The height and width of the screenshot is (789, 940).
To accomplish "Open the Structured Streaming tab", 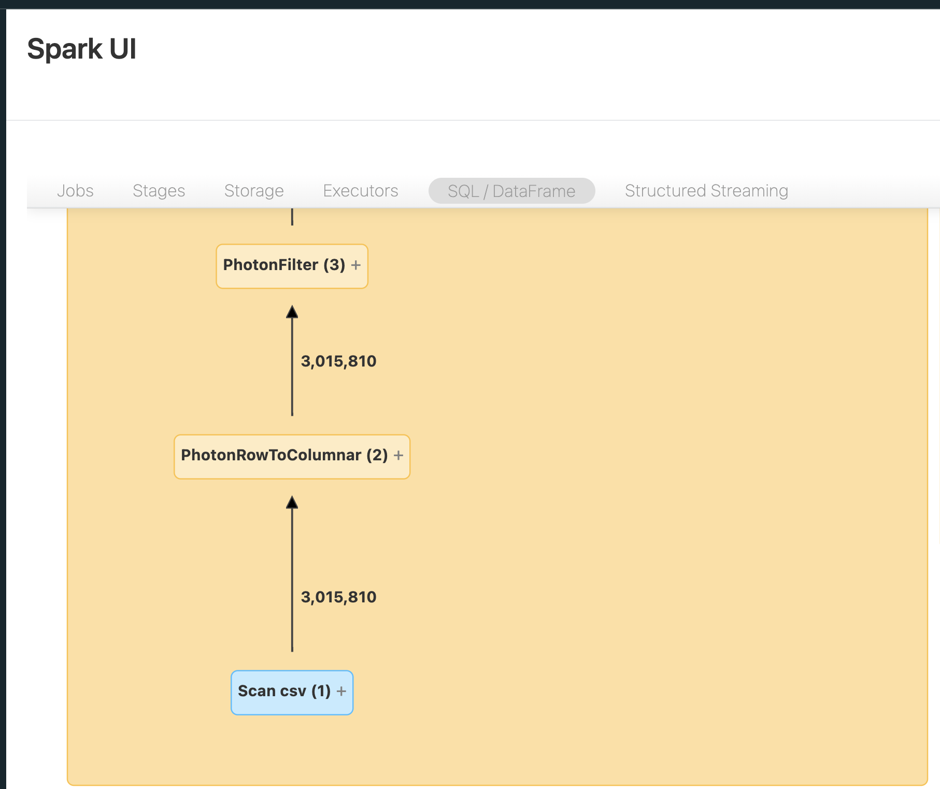I will pyautogui.click(x=706, y=190).
